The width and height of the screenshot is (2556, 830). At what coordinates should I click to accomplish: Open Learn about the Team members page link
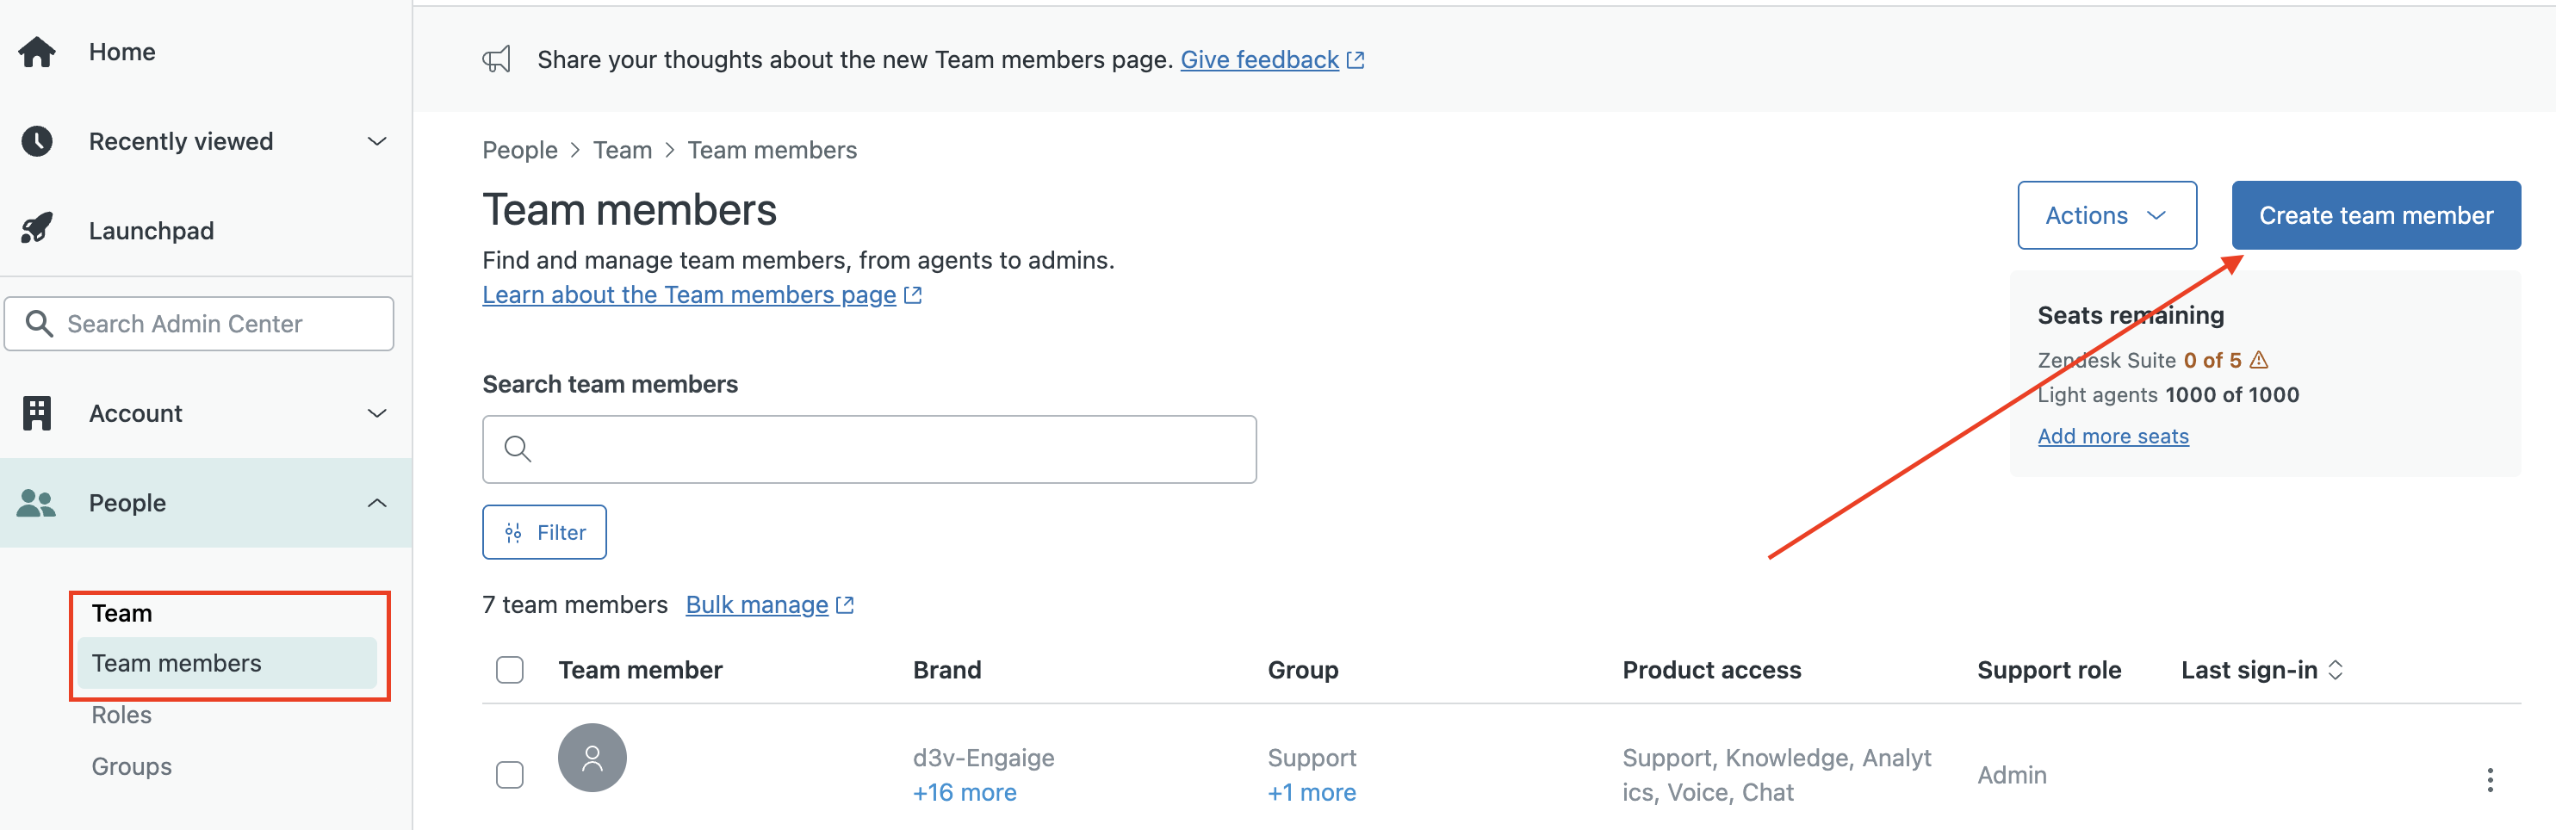click(x=689, y=294)
